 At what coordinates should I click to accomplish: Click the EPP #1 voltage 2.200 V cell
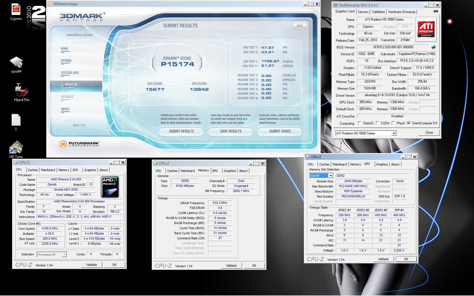tap(399, 250)
